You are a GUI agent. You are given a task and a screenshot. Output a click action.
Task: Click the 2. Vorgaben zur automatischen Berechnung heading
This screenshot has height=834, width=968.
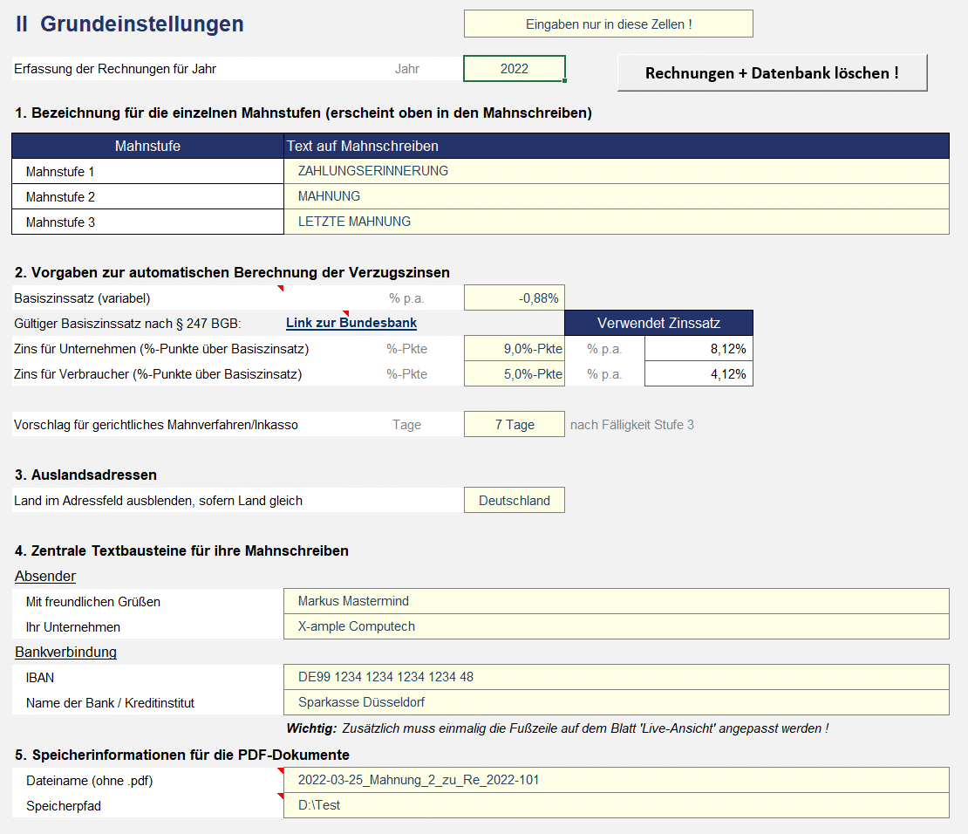tap(232, 272)
